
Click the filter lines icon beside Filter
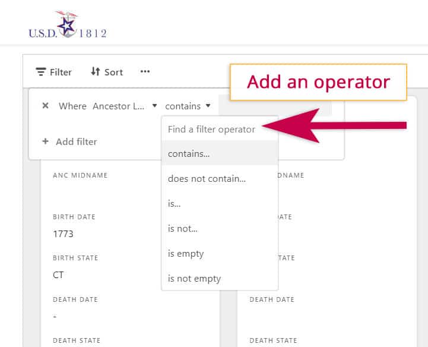click(41, 71)
